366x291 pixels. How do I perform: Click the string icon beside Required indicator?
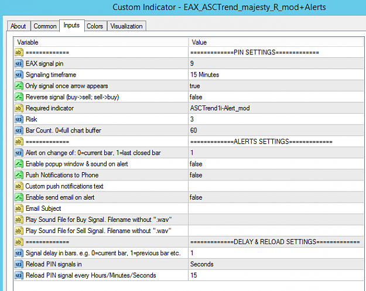(19, 108)
